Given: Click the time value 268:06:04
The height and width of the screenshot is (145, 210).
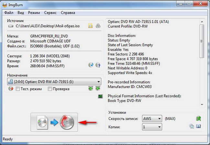Looking at the screenshot, I should tap(38, 66).
